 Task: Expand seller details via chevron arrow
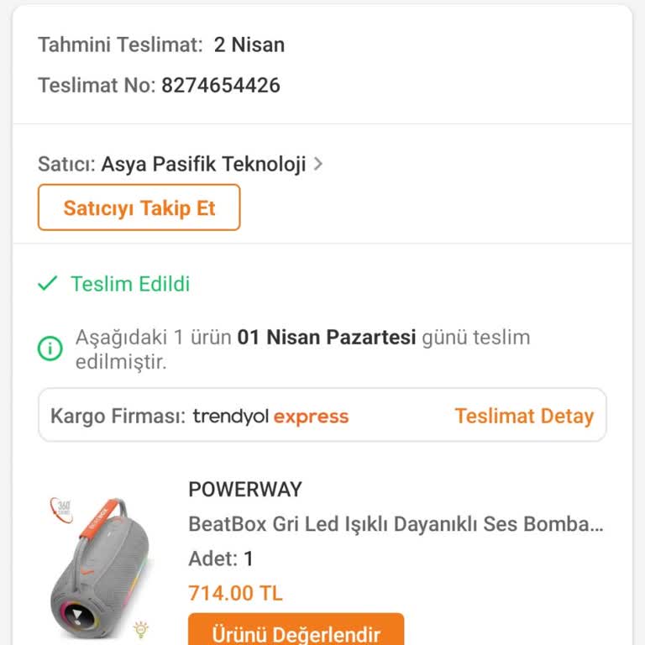(318, 164)
